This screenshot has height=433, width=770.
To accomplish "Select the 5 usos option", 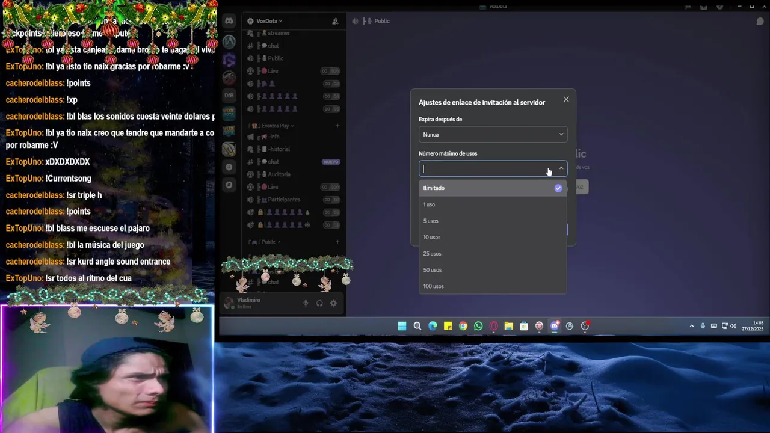I will (x=493, y=221).
